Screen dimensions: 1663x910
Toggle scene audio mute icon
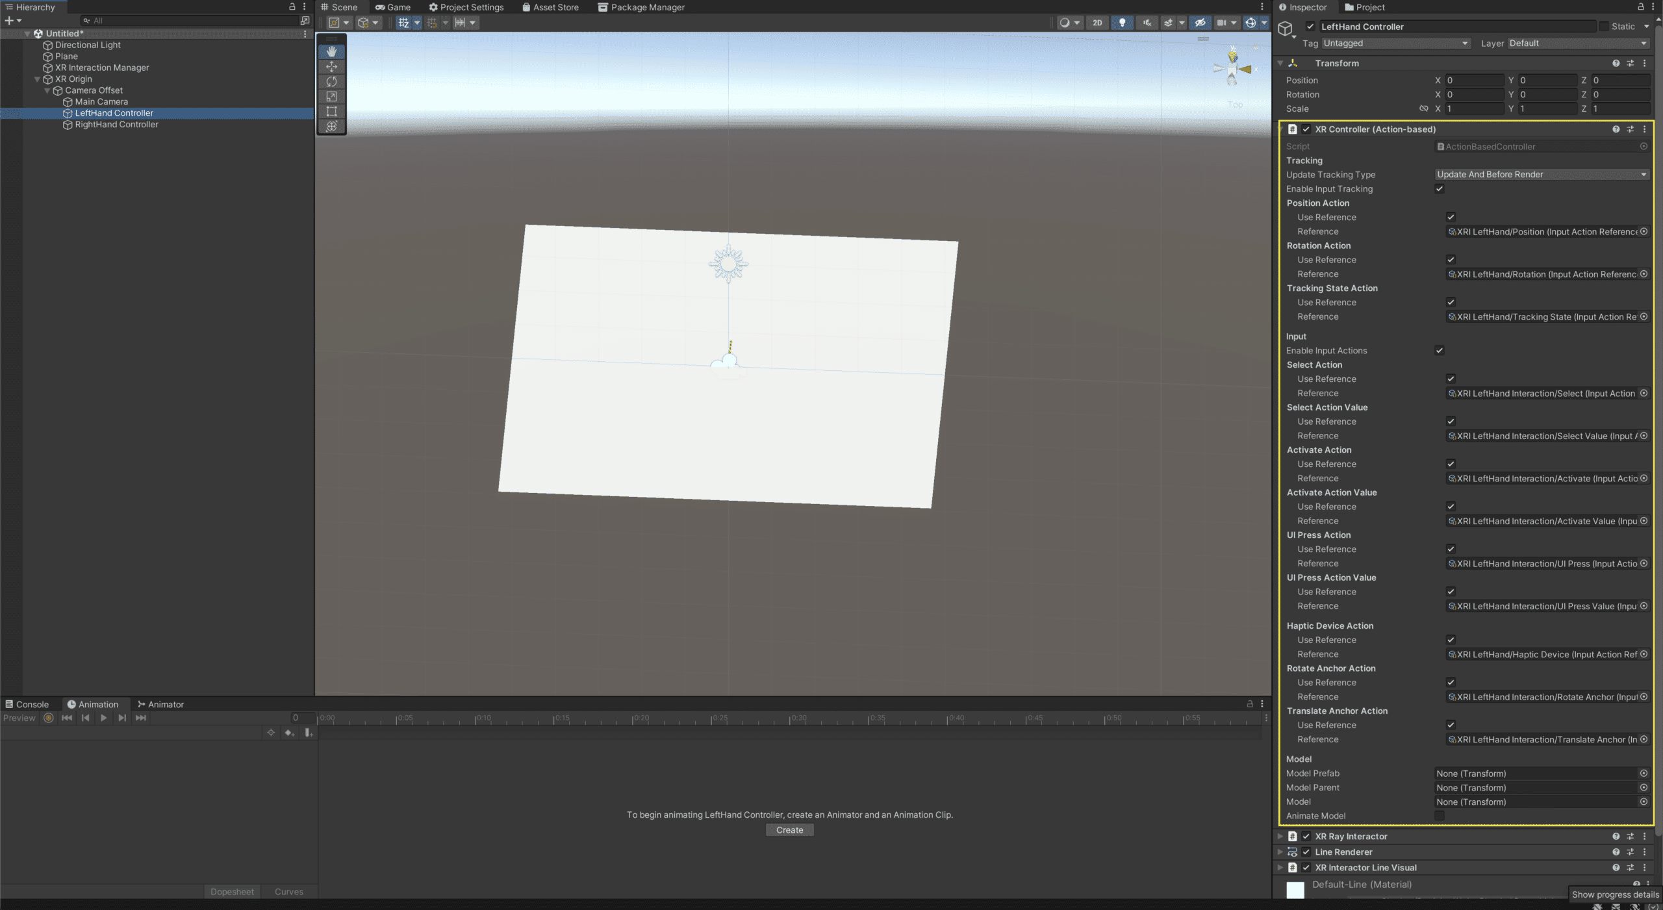1147,23
